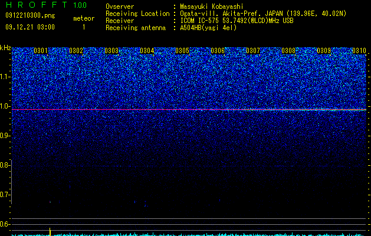Click the 0310 time marker
The image size is (371, 236).
point(359,51)
